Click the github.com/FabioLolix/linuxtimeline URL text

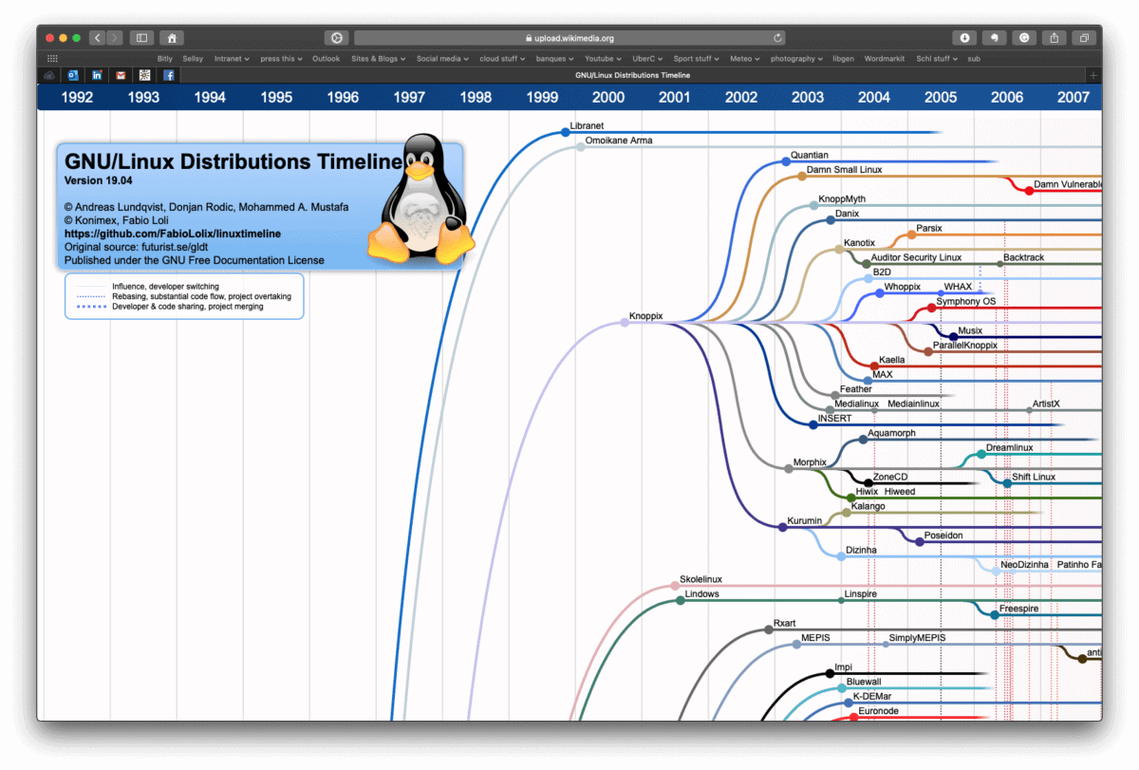pyautogui.click(x=173, y=234)
